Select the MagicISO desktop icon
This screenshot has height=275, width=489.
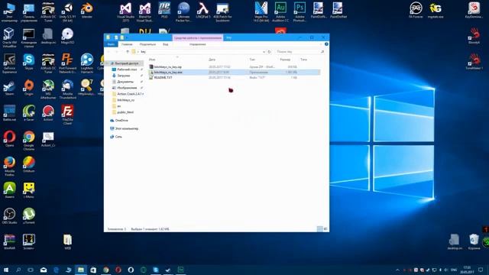[67, 36]
